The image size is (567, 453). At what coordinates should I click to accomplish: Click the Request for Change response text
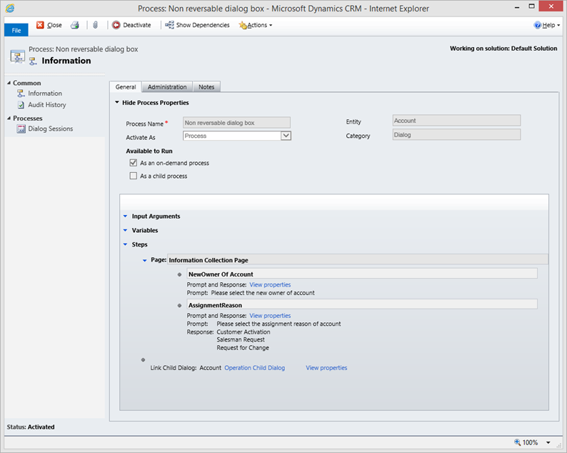pyautogui.click(x=243, y=348)
